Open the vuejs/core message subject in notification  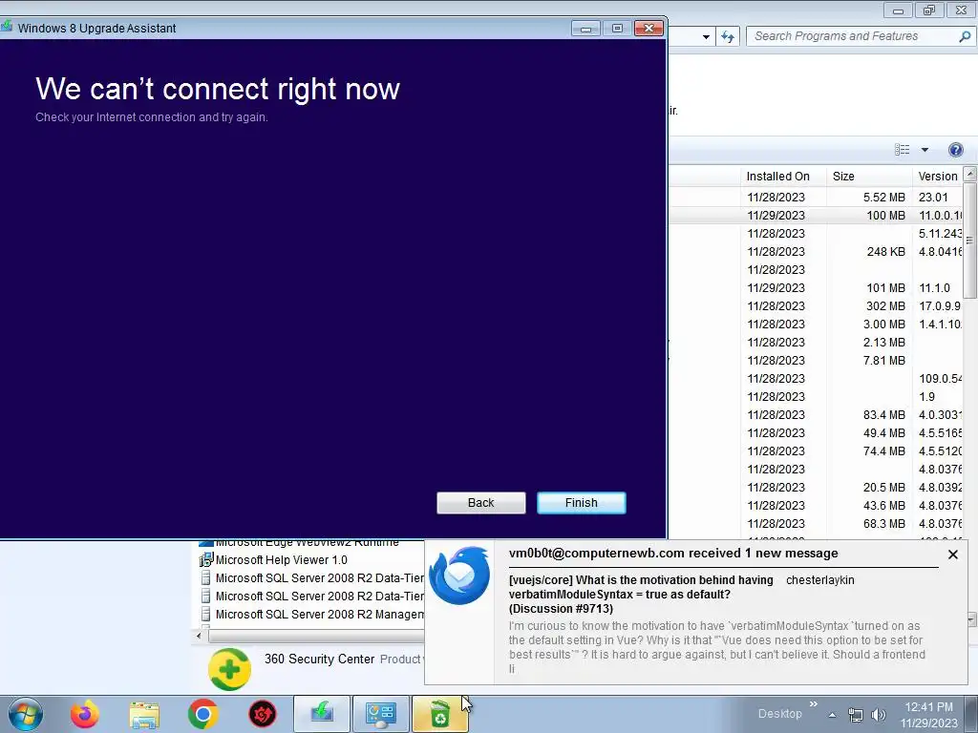pos(641,594)
